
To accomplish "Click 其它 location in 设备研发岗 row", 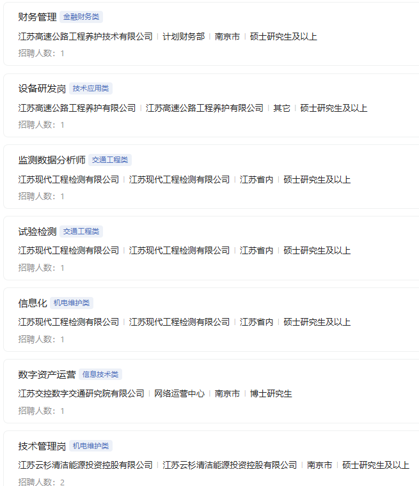I will pos(281,108).
